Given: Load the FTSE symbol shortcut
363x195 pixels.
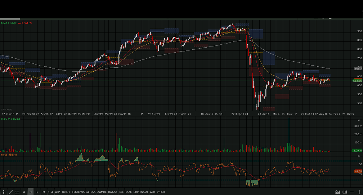Looking at the screenshot, I should pos(50,192).
